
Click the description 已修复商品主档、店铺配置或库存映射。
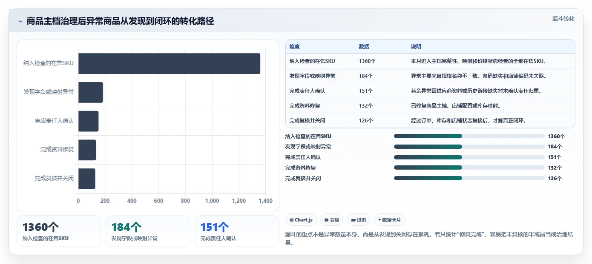[x=457, y=106]
